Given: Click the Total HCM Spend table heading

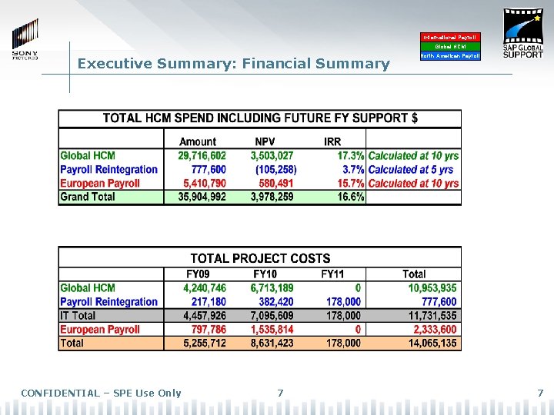Looking at the screenshot, I should pos(260,118).
